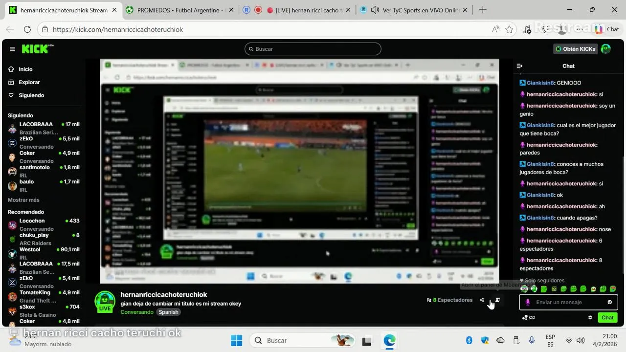Open the Conversando category link
This screenshot has width=626, height=352.
pyautogui.click(x=137, y=312)
